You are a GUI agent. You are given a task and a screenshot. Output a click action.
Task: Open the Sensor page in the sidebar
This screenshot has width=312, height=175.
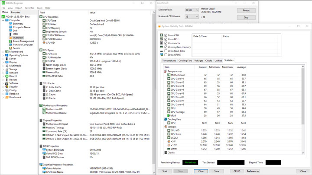click(x=16, y=48)
